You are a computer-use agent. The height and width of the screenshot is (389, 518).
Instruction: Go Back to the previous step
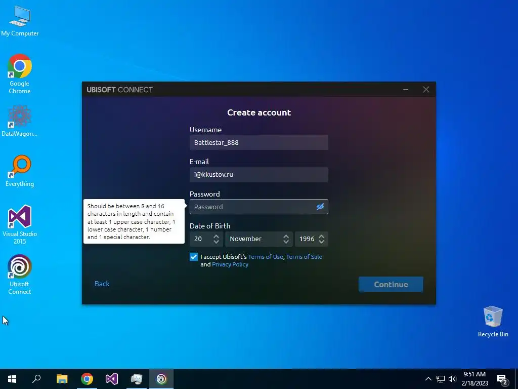tap(102, 284)
